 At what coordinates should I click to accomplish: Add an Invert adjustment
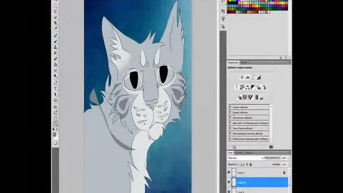coord(240,97)
